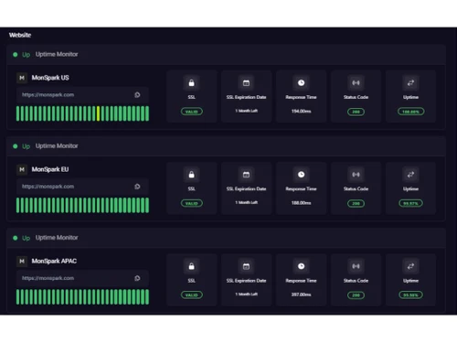Click the Status Code signal icon for MonSpark APAC
The image size is (457, 343).
tap(356, 266)
